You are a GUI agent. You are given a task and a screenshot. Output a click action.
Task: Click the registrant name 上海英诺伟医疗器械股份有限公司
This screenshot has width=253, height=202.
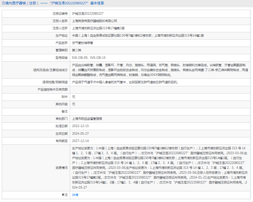point(94,21)
